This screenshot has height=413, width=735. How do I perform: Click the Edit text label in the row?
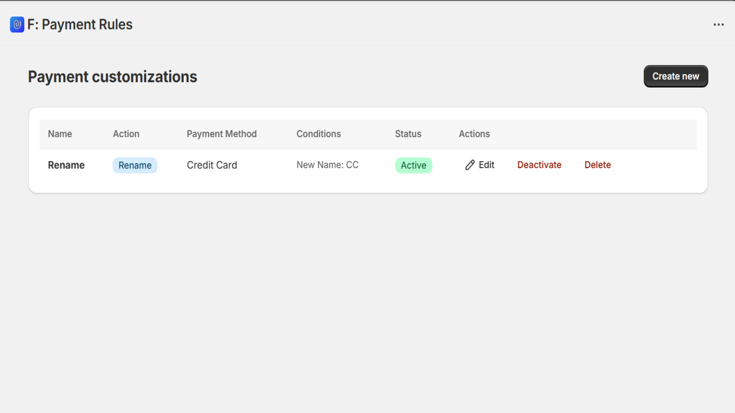pos(486,165)
